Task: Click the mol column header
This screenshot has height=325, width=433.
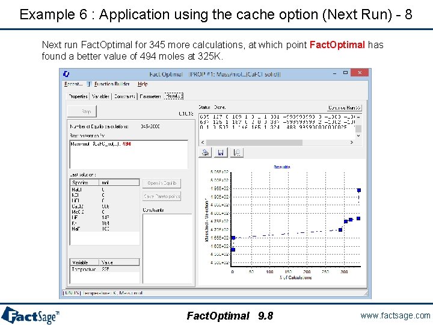Action: click(119, 183)
